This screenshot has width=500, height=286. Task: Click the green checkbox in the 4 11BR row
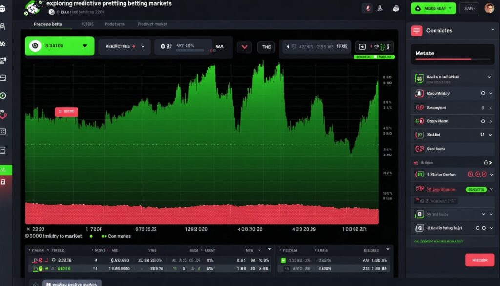tap(283, 260)
